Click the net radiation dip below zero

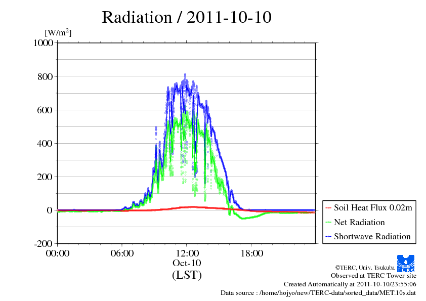coord(243,218)
